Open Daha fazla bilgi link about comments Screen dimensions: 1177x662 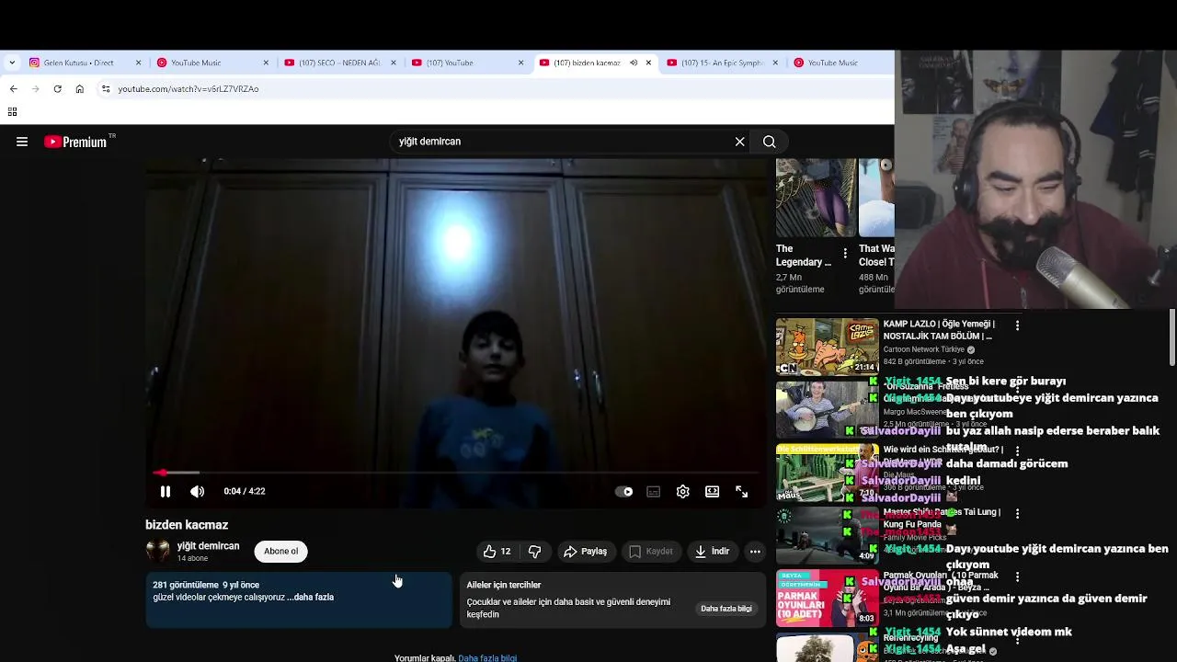487,657
